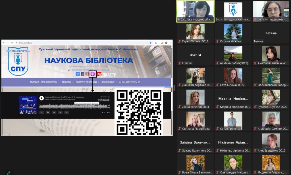Open the browser extensions puzzle icon
The image size is (291, 175).
(x=156, y=43)
